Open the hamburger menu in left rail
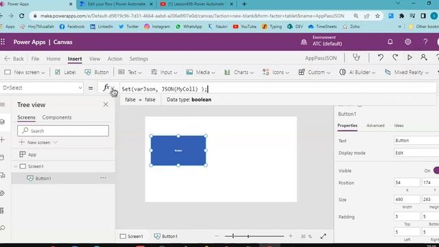Screen dimensions: 439x247 click(3, 105)
